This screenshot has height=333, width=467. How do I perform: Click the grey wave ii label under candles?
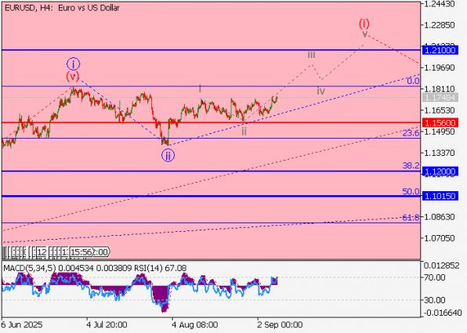[x=244, y=132]
